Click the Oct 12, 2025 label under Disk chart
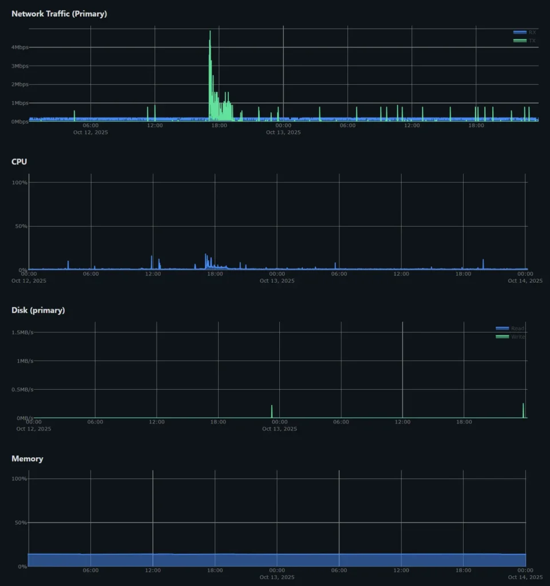The height and width of the screenshot is (586, 550). click(33, 429)
